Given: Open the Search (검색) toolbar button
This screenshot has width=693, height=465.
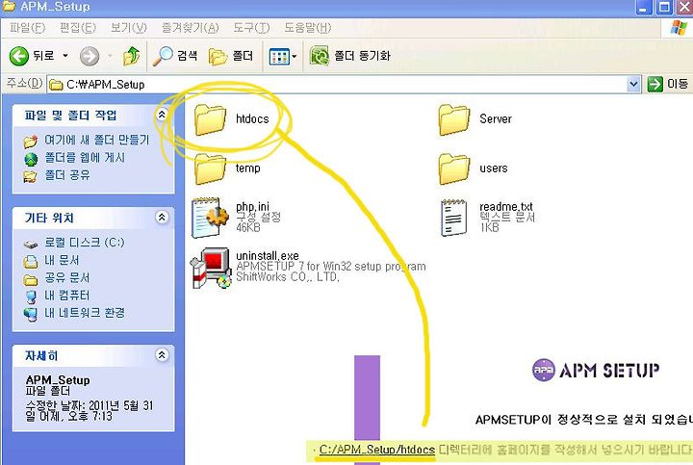Looking at the screenshot, I should 175,56.
